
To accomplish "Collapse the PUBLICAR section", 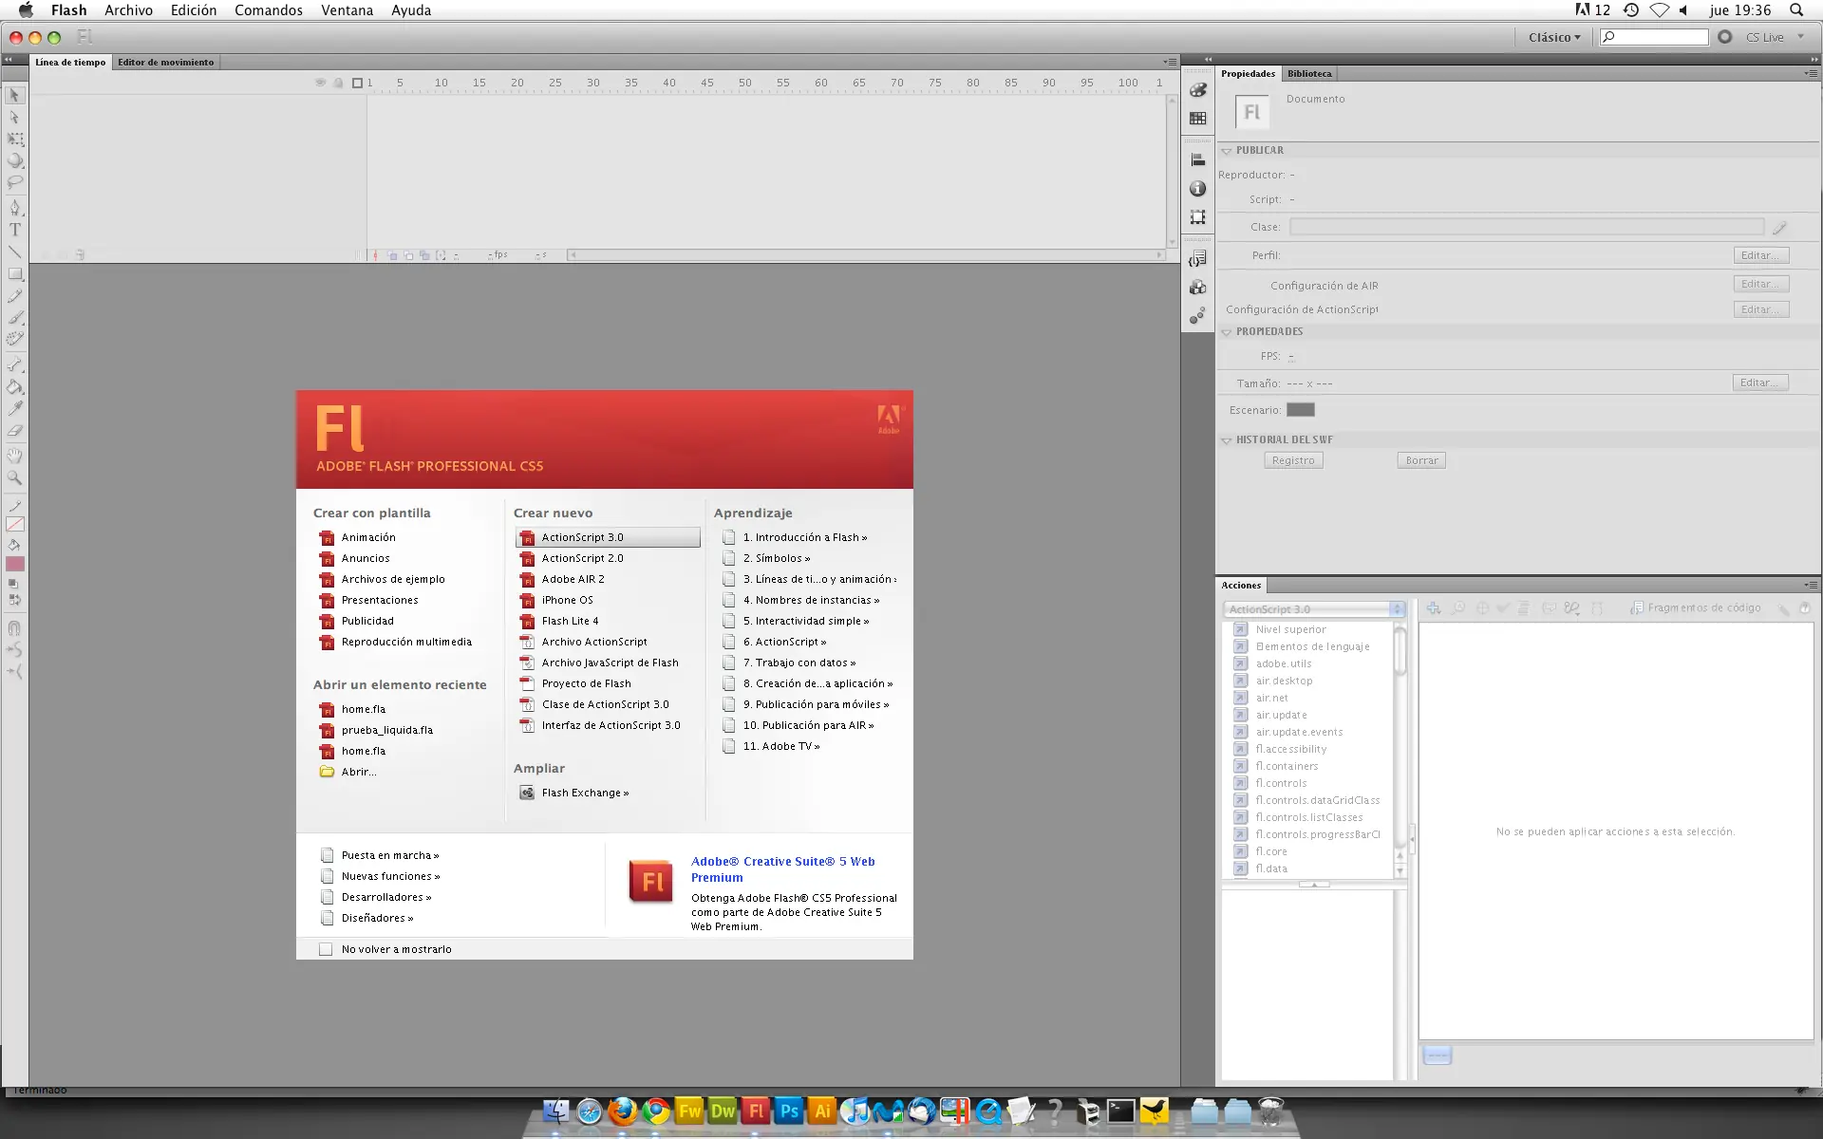I will tap(1227, 151).
